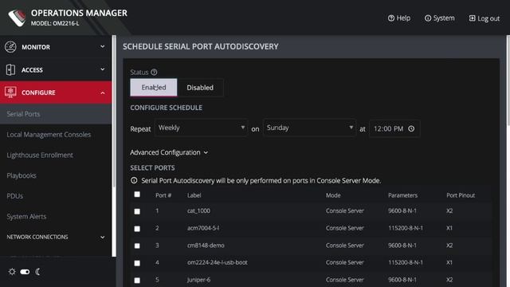Check the select-all ports checkbox
Screen dimensions: 510x287
tap(137, 195)
